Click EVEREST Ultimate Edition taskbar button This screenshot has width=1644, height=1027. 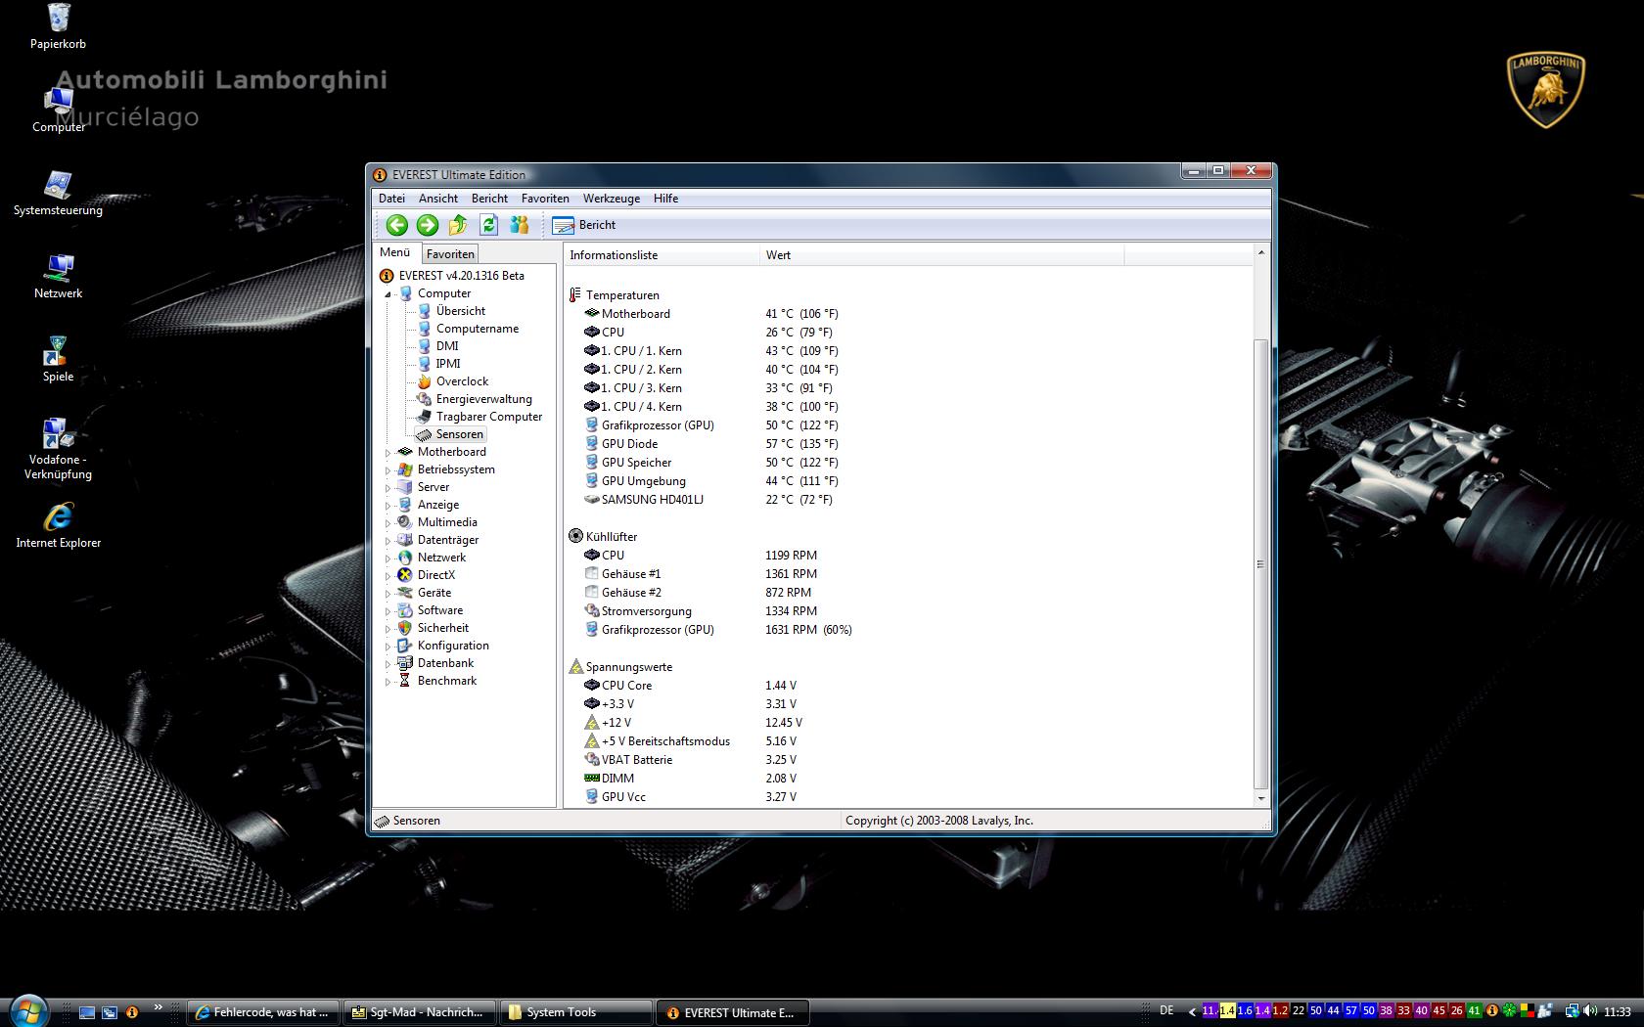pos(732,1012)
